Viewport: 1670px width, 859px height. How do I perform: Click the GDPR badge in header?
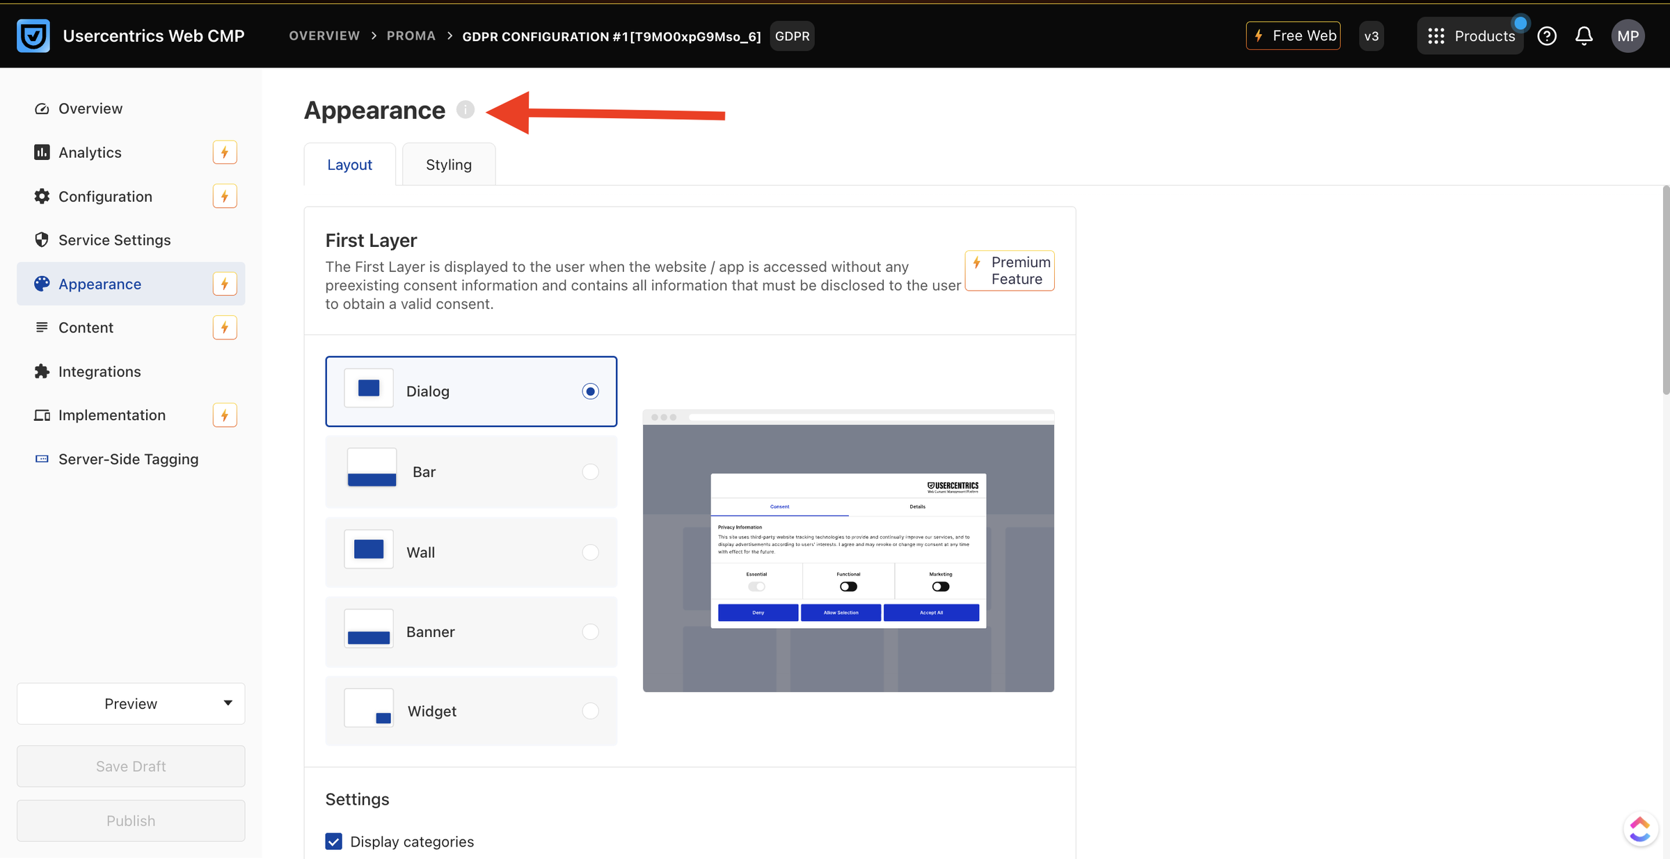793,36
